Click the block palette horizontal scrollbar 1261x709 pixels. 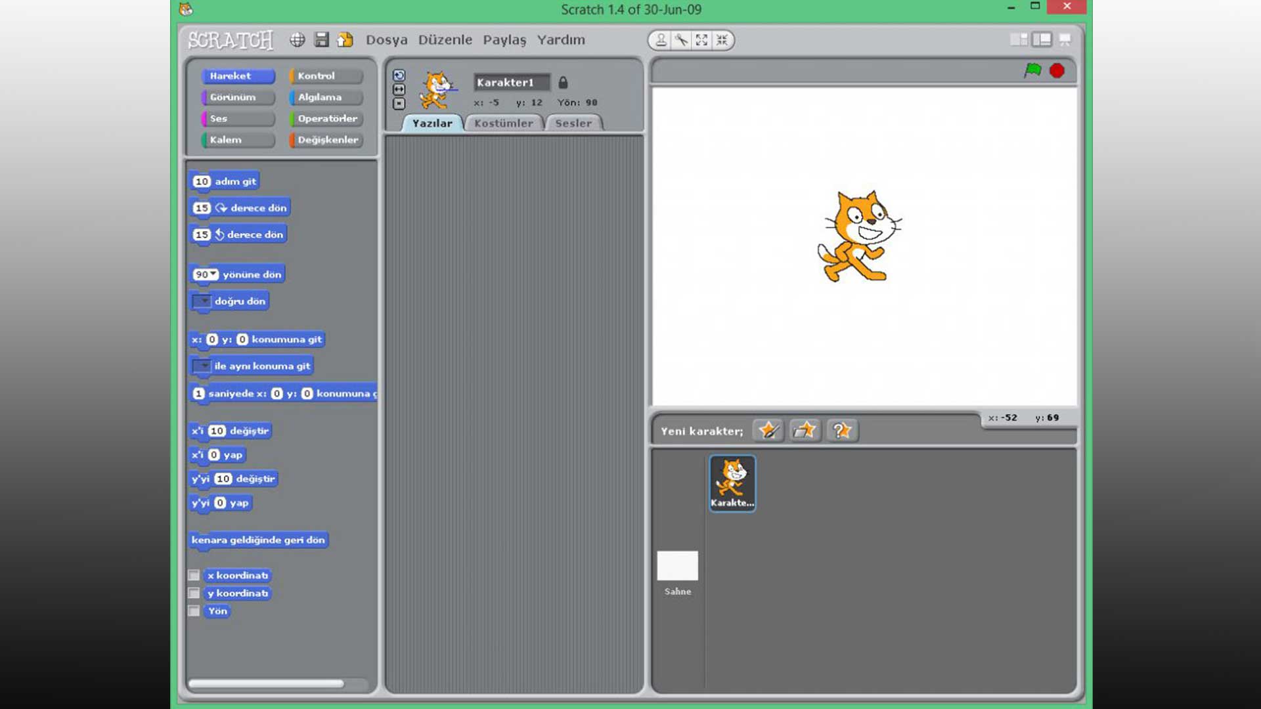266,683
